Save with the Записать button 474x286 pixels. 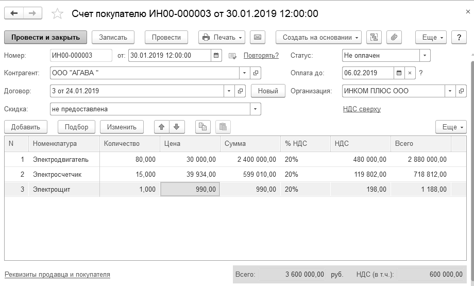(113, 38)
